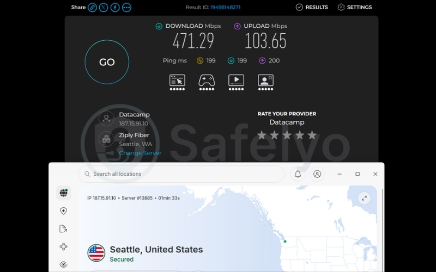Click the Seattle, United States connection title

pos(156,250)
